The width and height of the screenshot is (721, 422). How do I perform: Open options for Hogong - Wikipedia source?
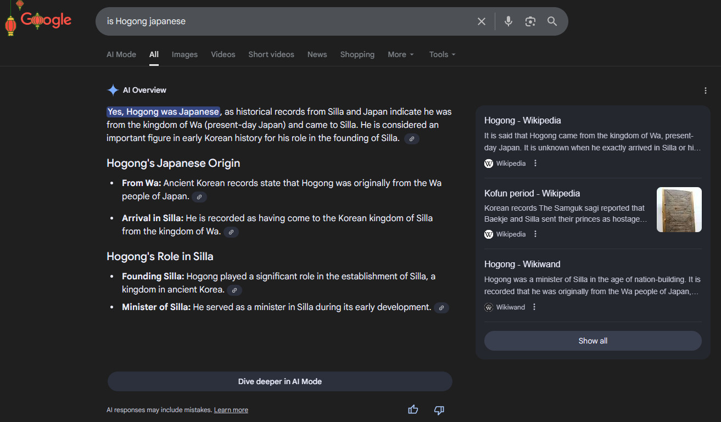[535, 163]
